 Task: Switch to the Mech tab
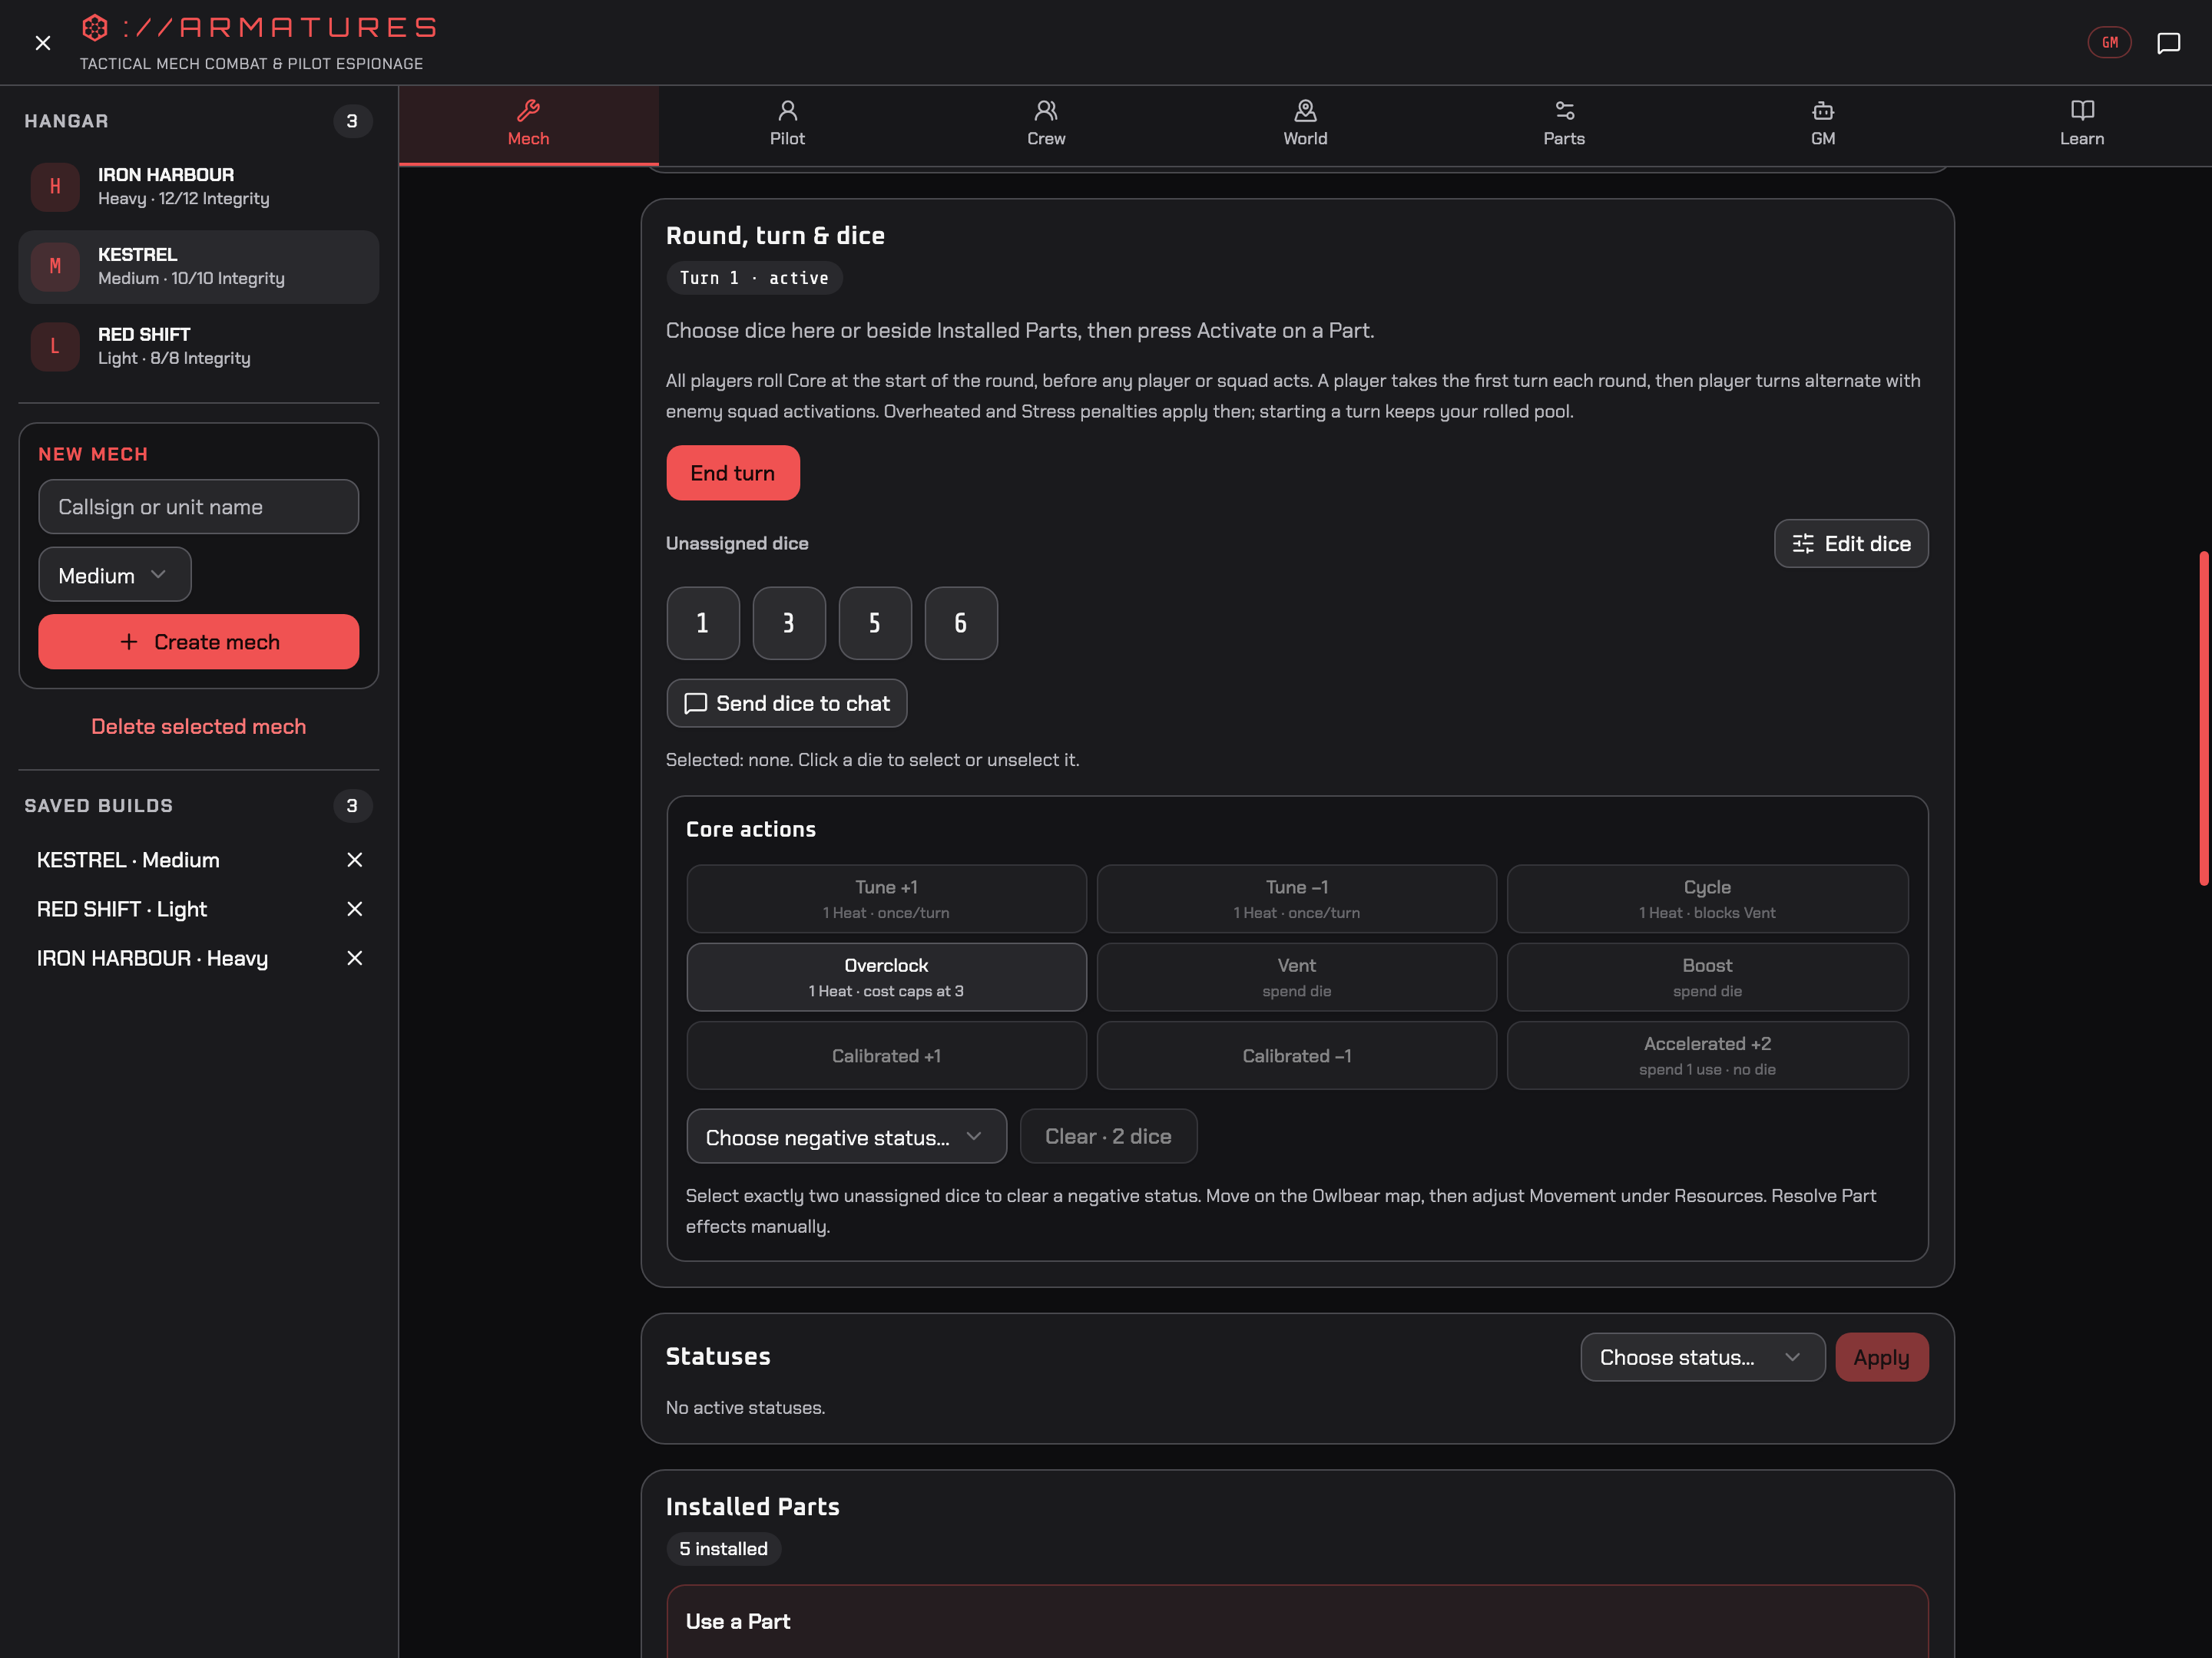point(528,125)
